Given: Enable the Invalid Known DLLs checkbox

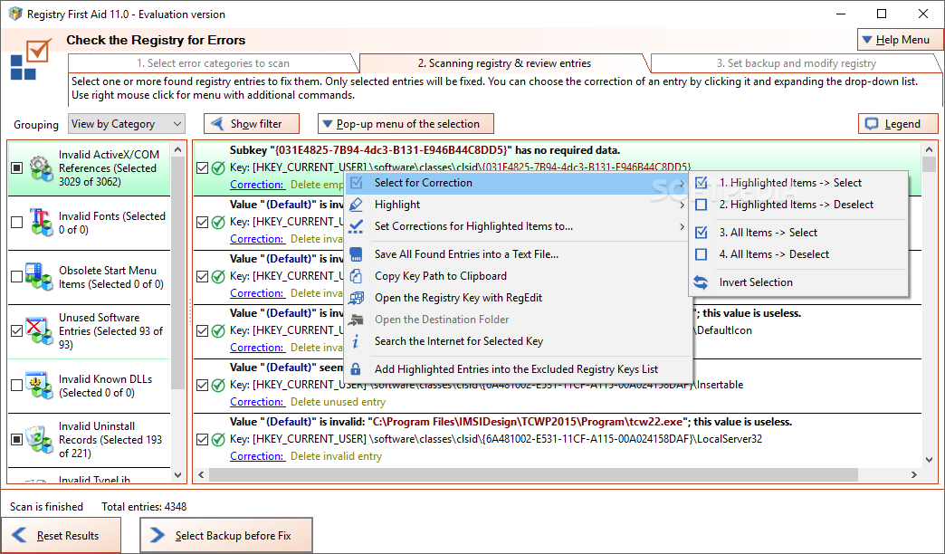Looking at the screenshot, I should click(x=17, y=386).
